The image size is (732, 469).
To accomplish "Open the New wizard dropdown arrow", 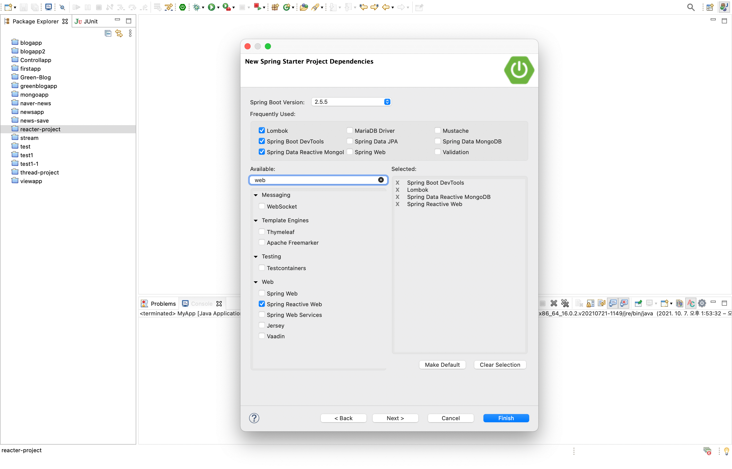I will pyautogui.click(x=15, y=7).
